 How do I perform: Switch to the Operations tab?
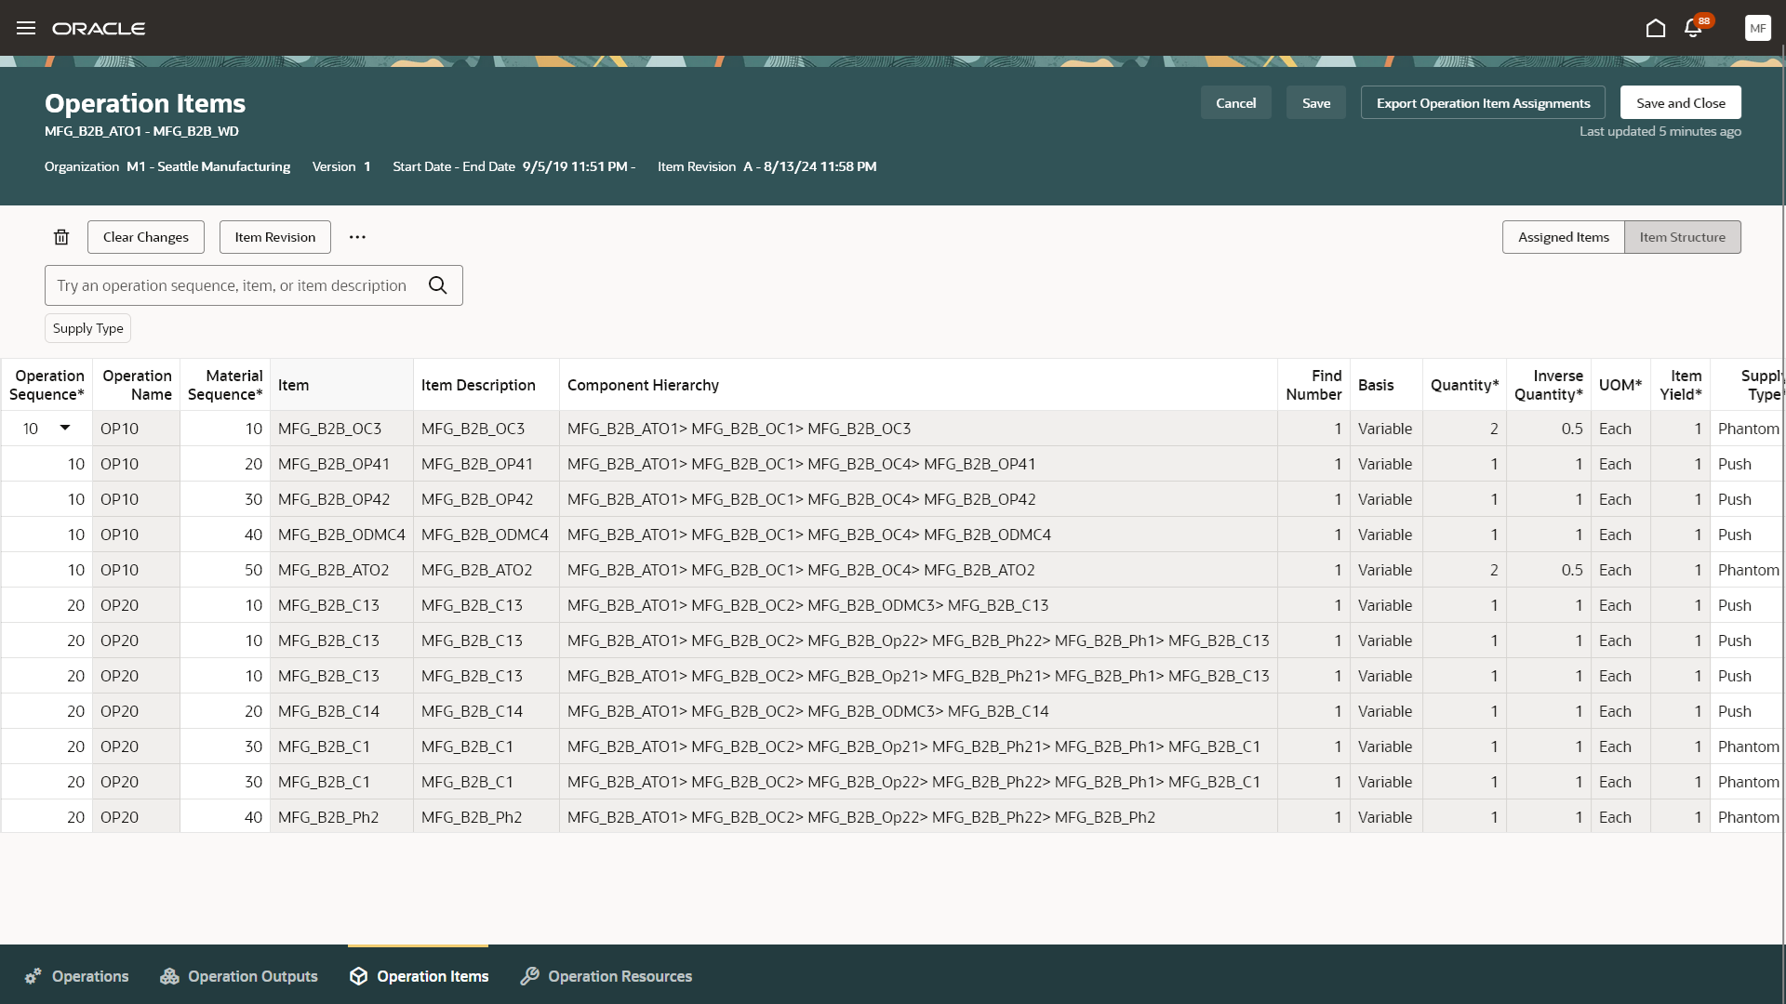point(77,976)
